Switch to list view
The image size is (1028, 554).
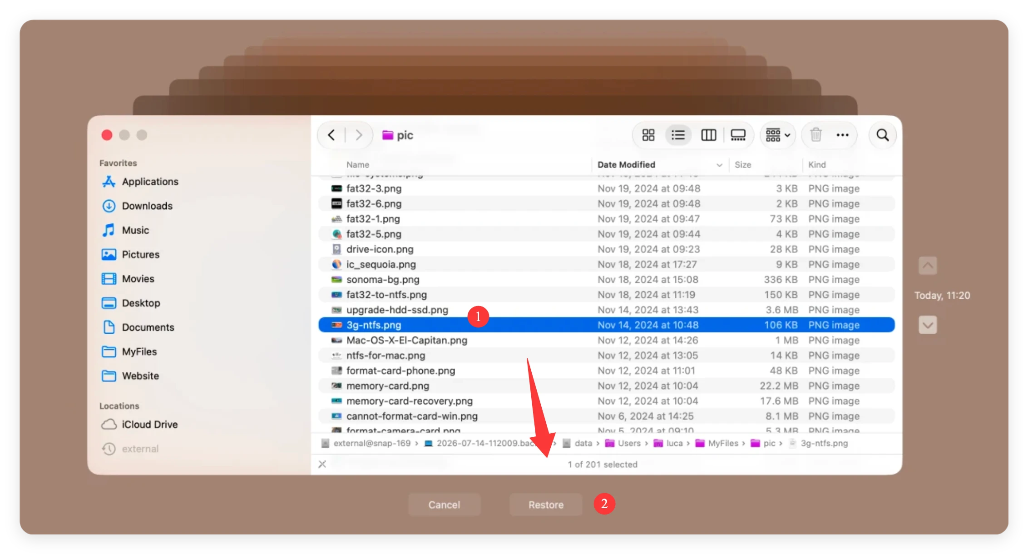pyautogui.click(x=678, y=135)
